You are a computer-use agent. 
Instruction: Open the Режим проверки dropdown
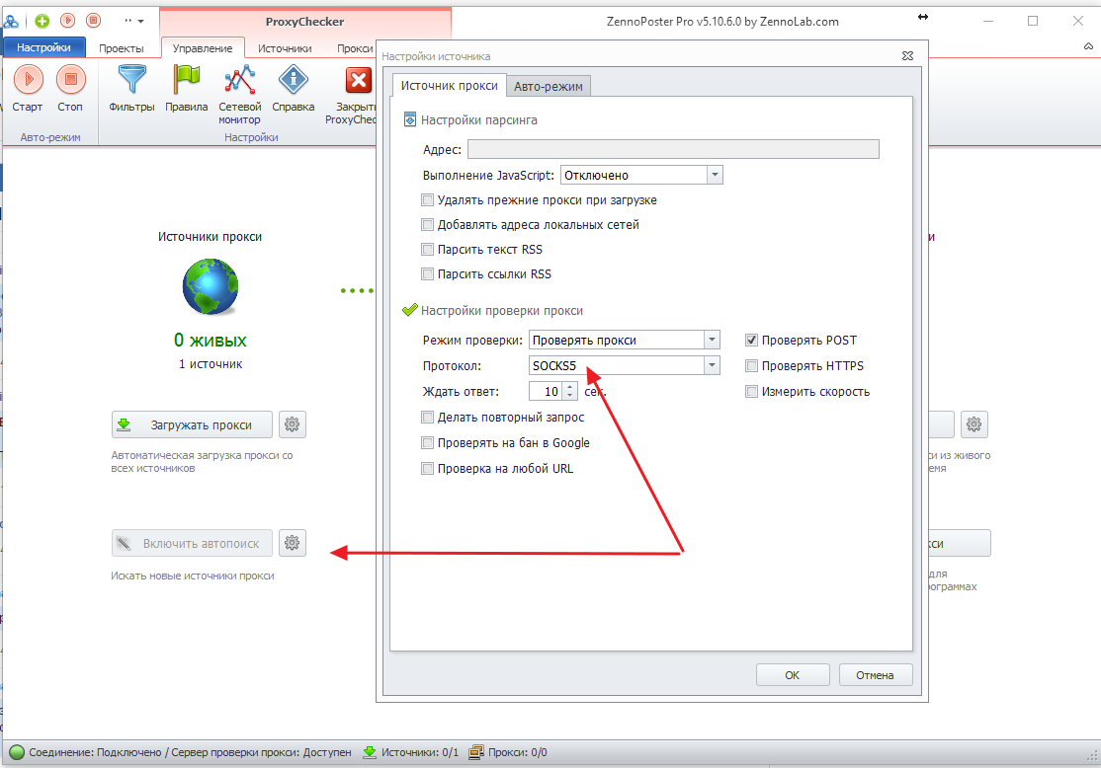(x=712, y=340)
